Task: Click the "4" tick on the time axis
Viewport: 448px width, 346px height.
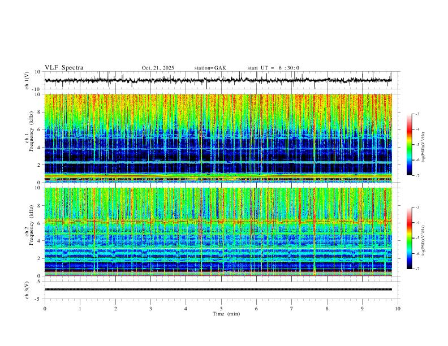Action: (x=186, y=309)
